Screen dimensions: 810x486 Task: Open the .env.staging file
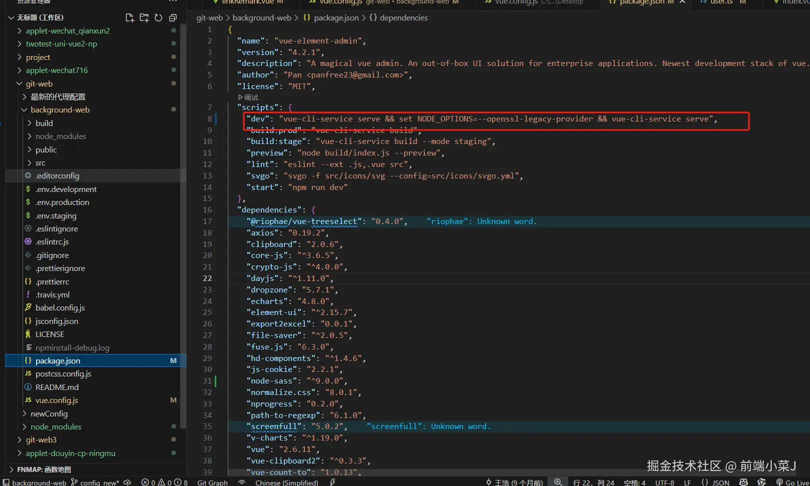point(56,215)
